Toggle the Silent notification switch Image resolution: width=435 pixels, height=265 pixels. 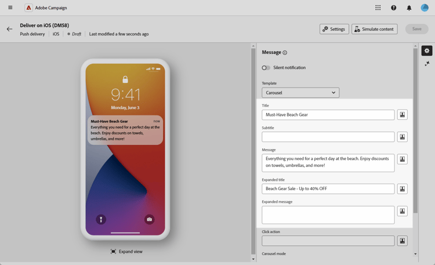[266, 68]
